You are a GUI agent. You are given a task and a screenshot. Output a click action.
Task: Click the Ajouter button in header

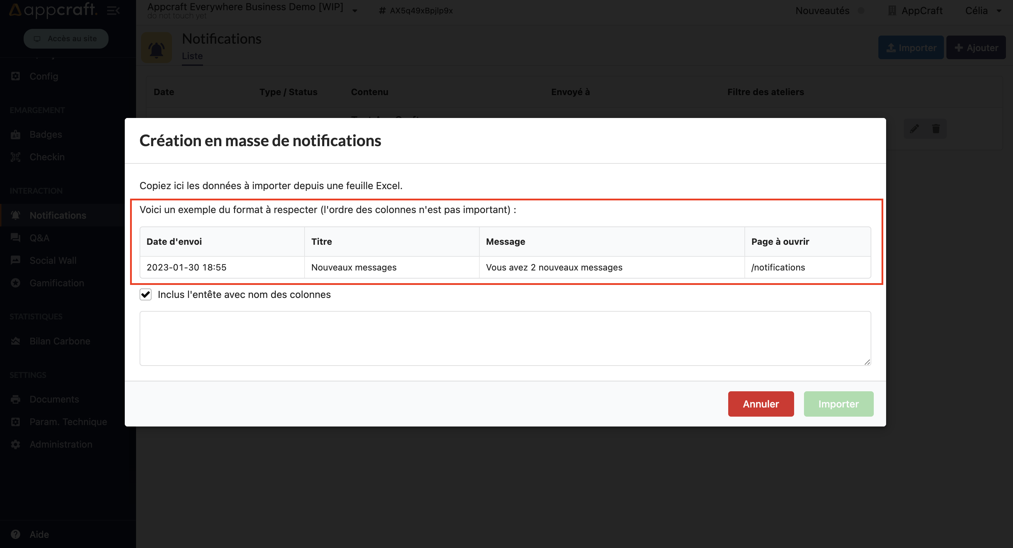pyautogui.click(x=976, y=48)
